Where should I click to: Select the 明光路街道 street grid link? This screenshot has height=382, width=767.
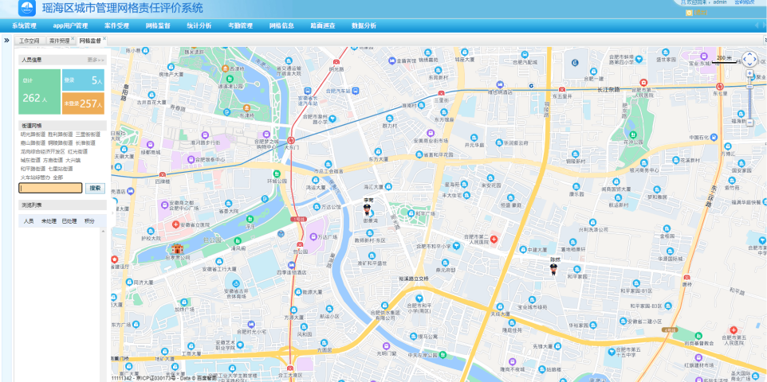(x=33, y=134)
